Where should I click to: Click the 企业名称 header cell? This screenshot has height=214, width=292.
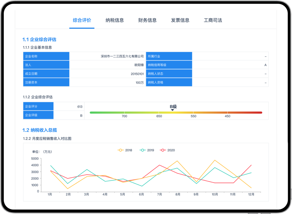tap(46, 56)
